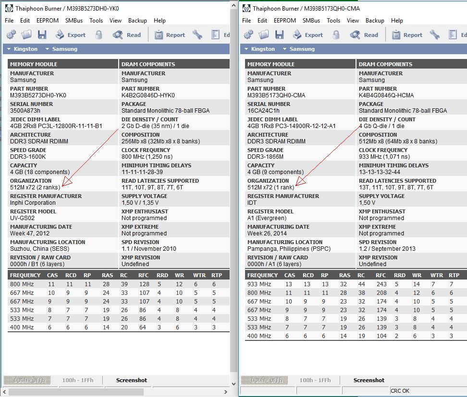Open EEPROM menu in right window
Screen dimensions: 467x397
(x=285, y=21)
